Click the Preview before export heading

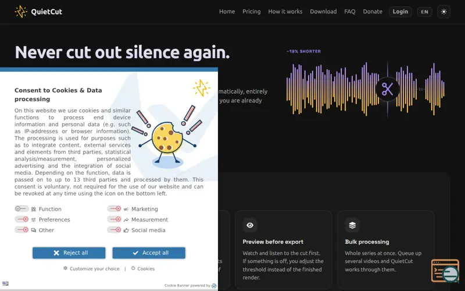click(273, 242)
